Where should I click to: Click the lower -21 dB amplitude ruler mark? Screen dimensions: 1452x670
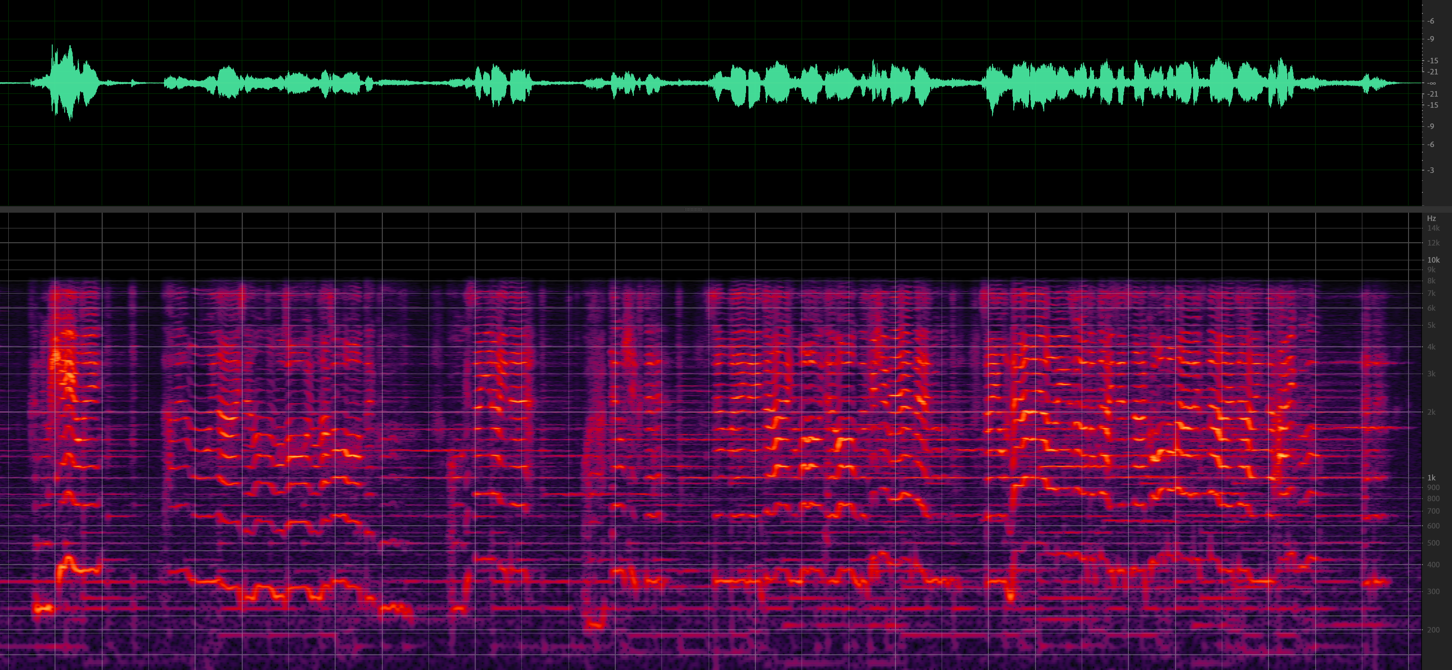pos(1432,94)
